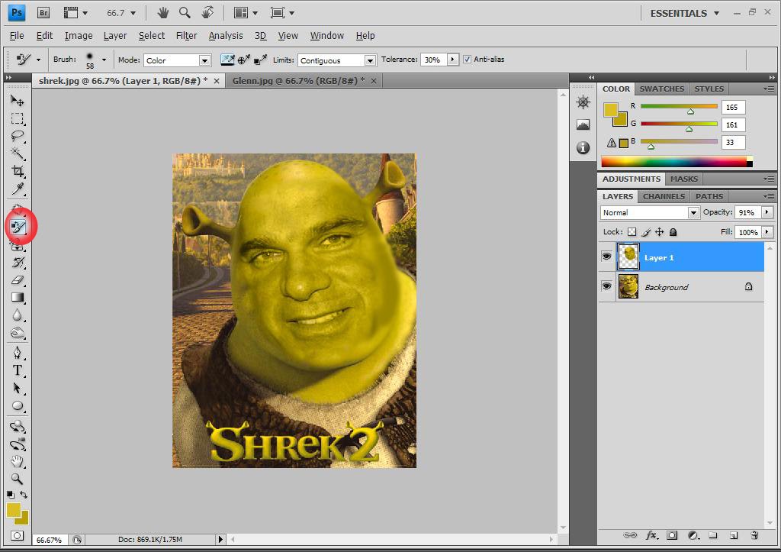
Task: Uncheck the Anti-alias checkbox
Action: 467,60
